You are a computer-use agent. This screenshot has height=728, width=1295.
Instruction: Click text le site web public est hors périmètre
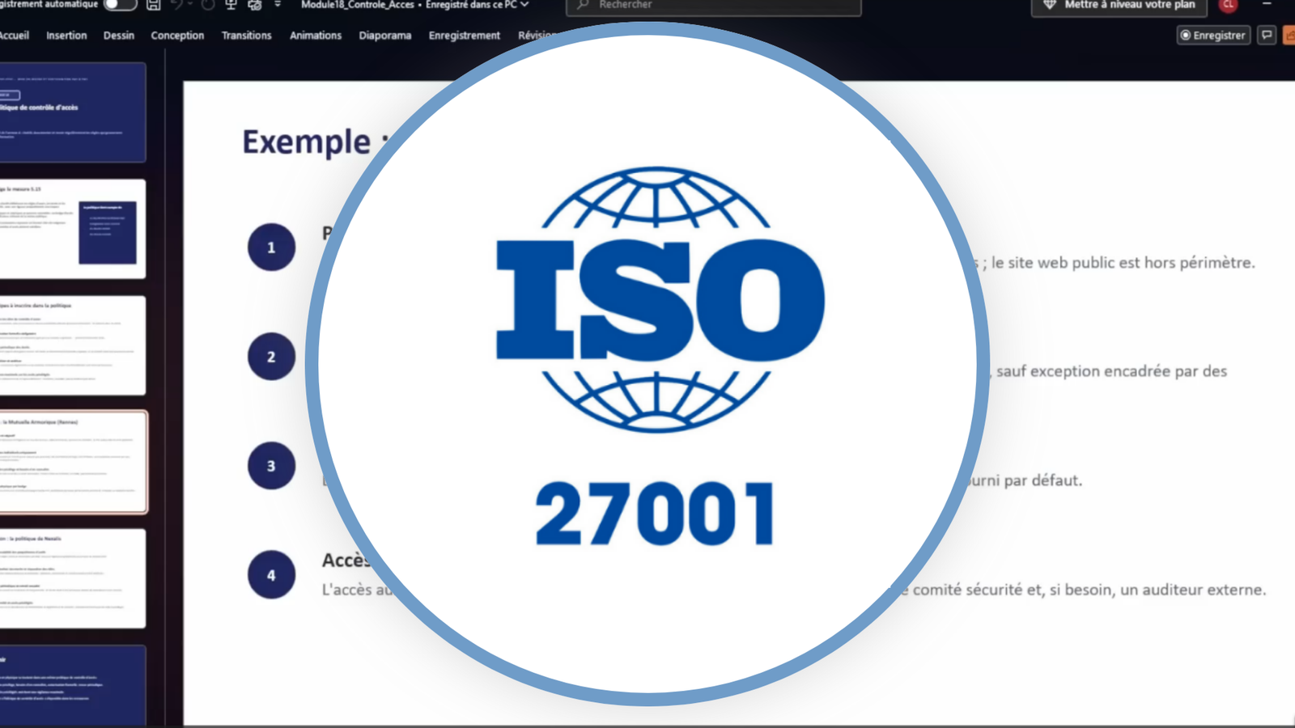click(x=1123, y=263)
